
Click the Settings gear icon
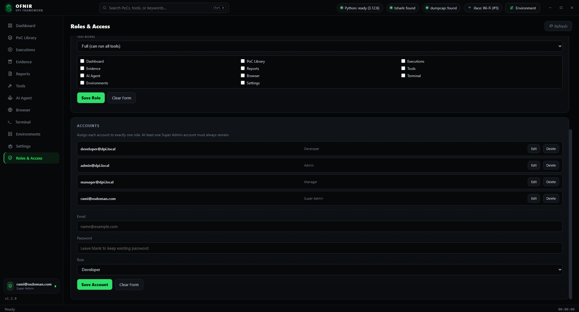pos(10,146)
